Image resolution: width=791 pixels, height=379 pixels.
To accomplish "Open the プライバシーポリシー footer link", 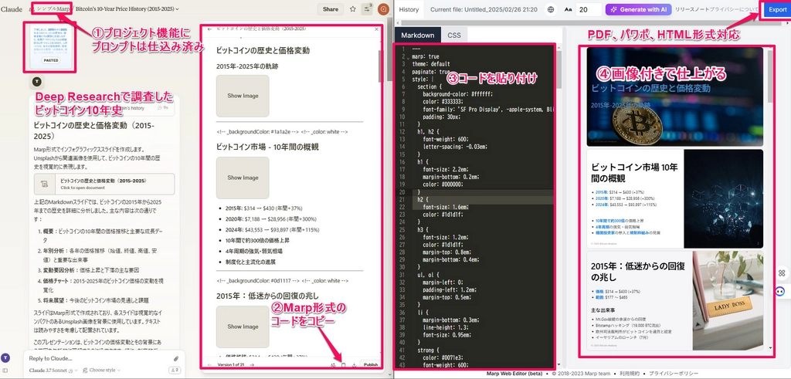I will point(673,374).
